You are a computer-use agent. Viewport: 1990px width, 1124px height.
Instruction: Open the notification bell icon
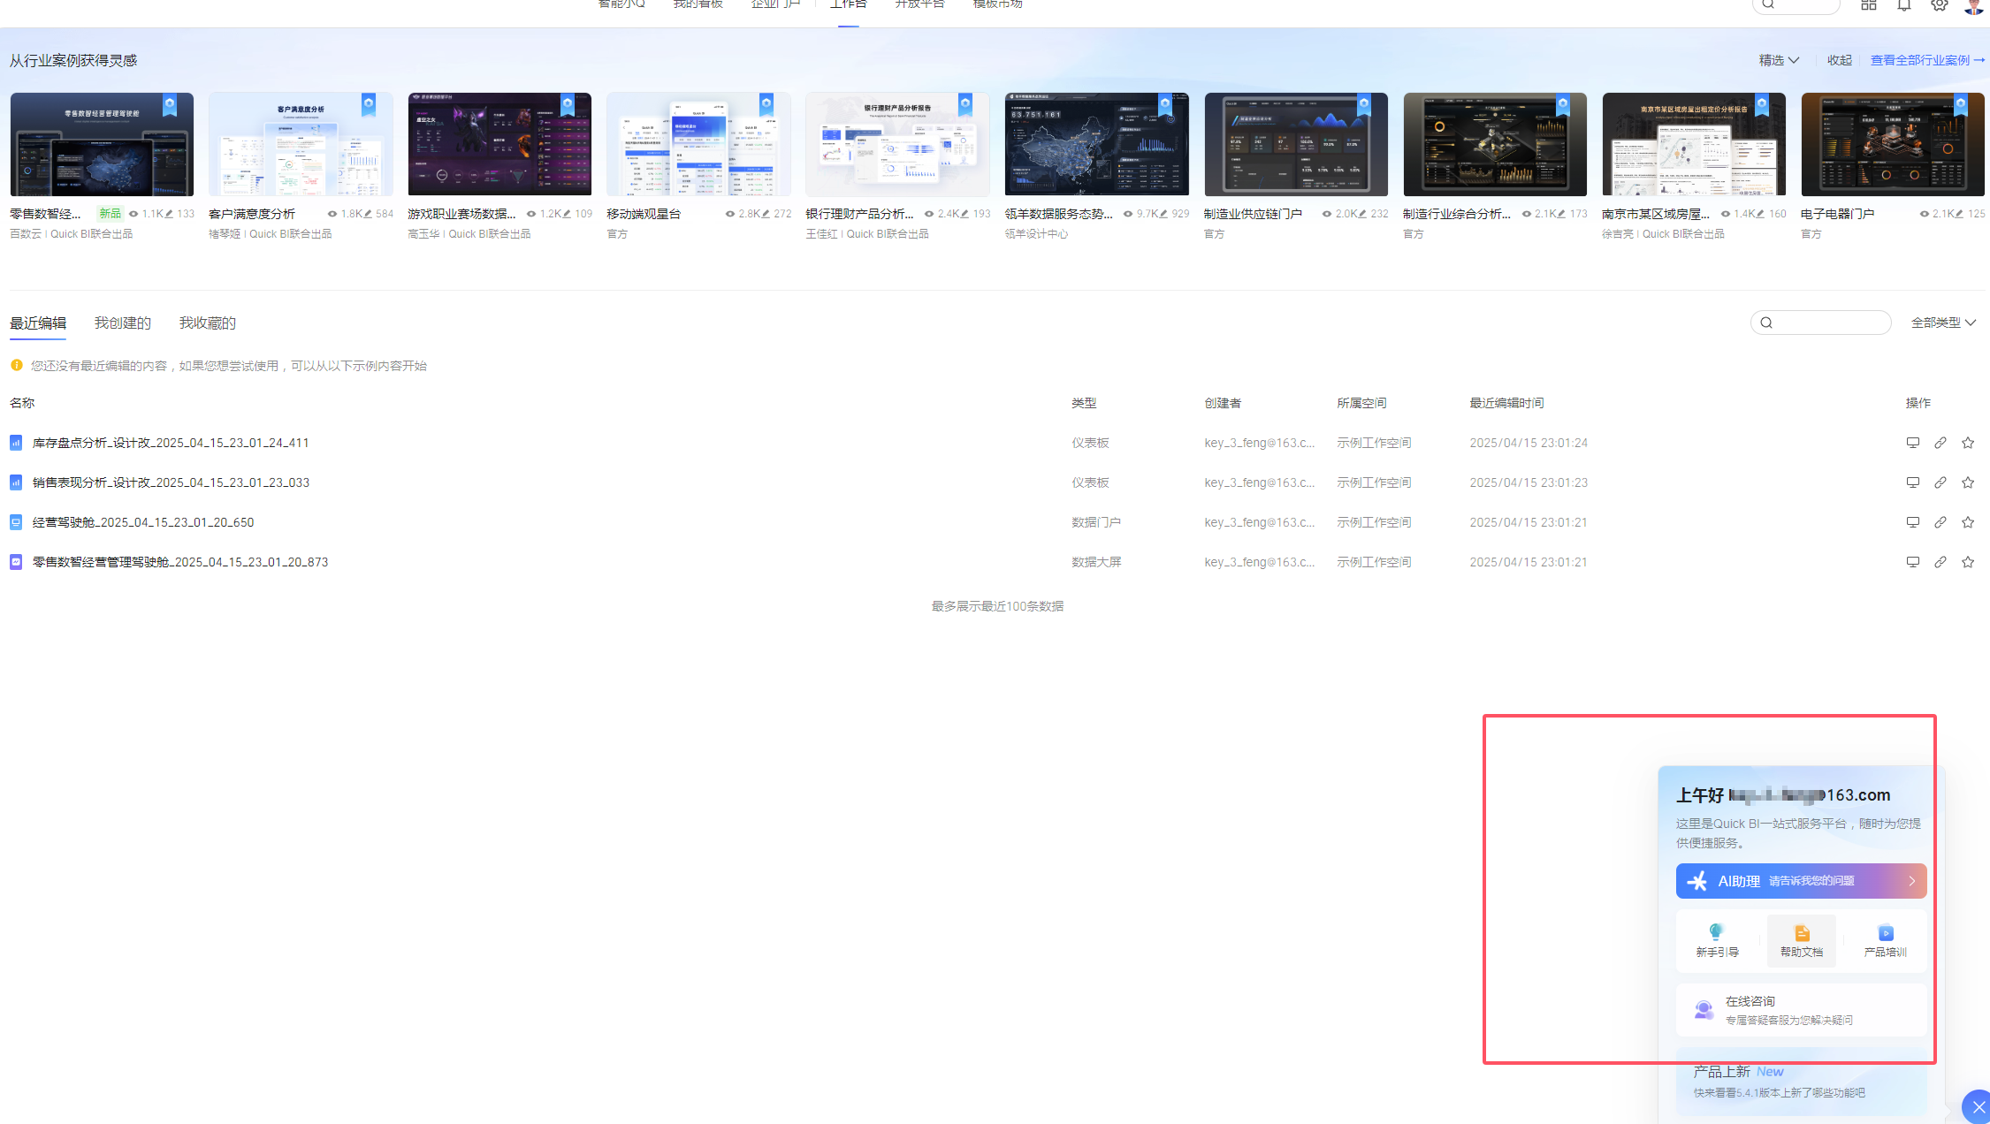pos(1904,5)
